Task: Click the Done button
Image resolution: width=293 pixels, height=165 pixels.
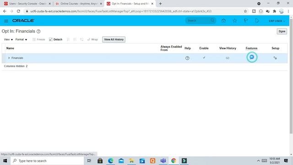Action: pyautogui.click(x=282, y=31)
